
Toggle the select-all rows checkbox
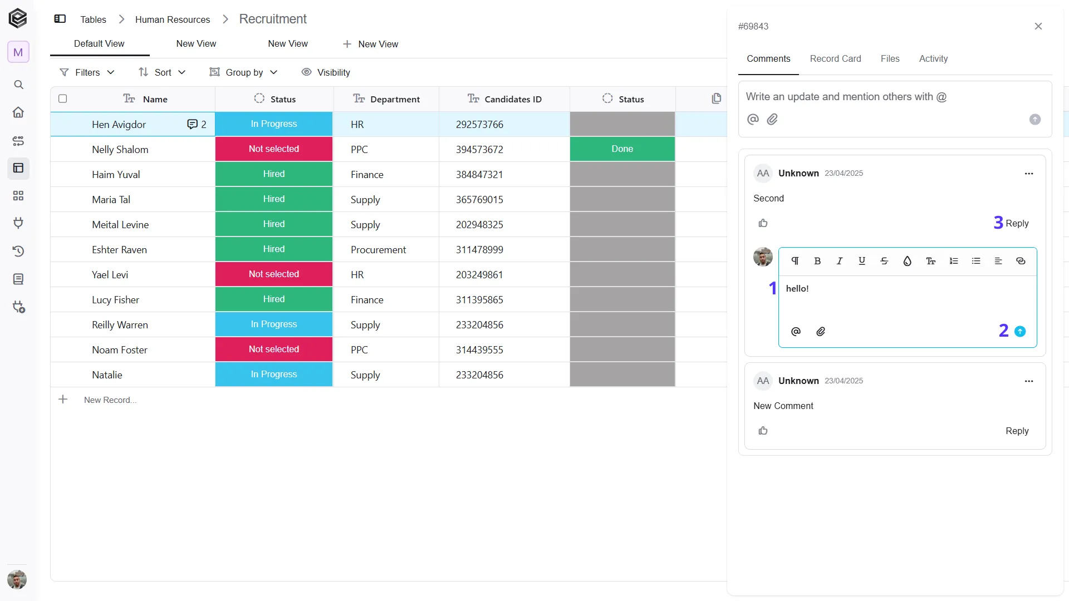(x=62, y=98)
